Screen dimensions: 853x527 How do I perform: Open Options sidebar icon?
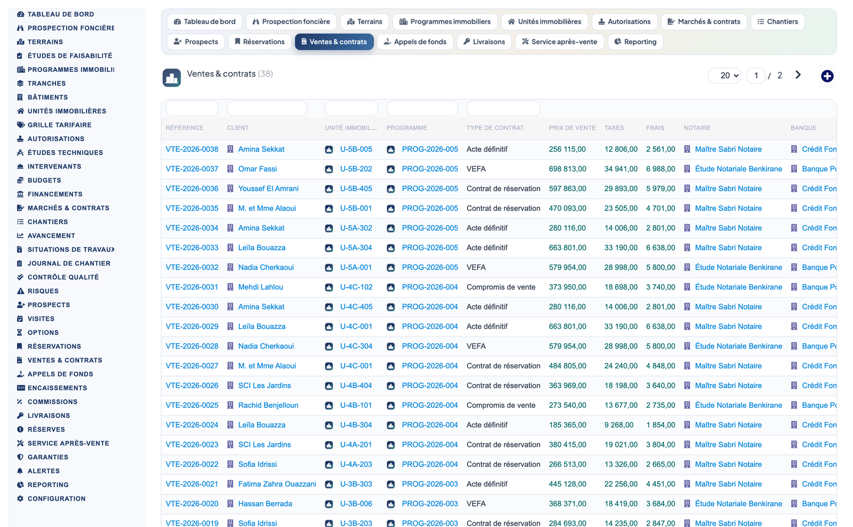(21, 332)
